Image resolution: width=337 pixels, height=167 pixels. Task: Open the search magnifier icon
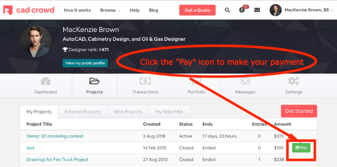[x=227, y=10]
